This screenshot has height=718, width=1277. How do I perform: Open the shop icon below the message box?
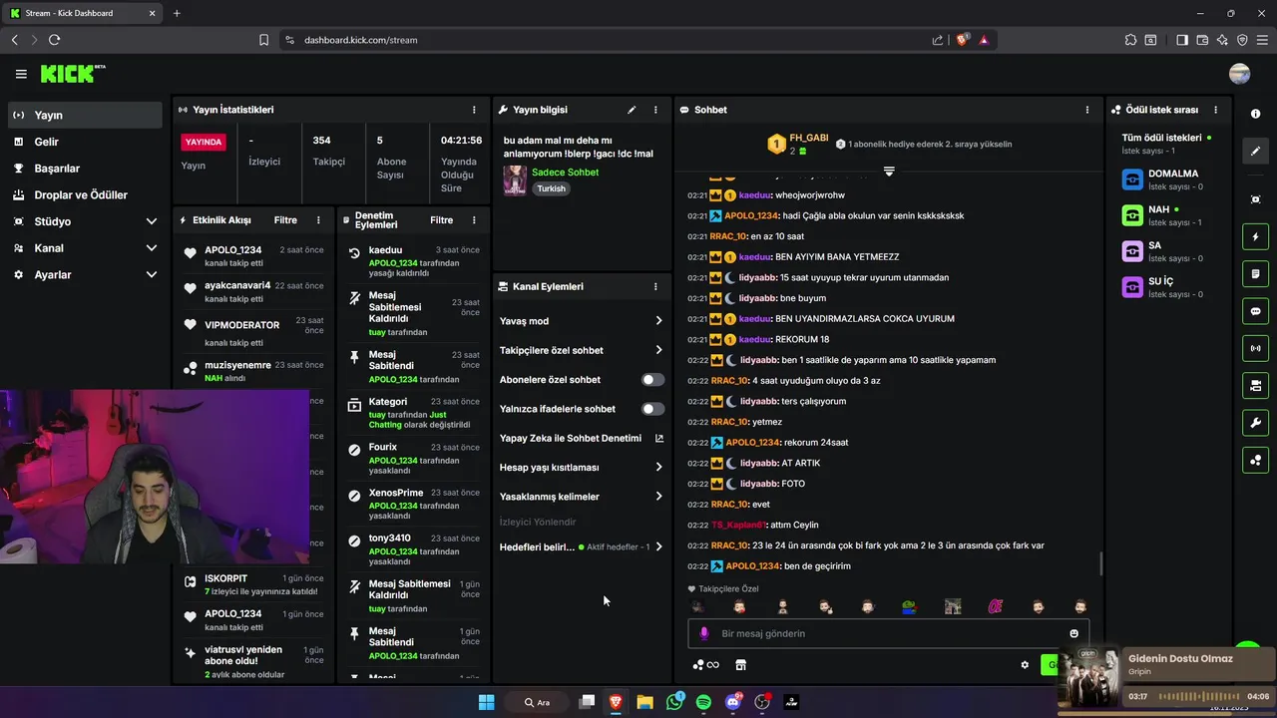(740, 665)
